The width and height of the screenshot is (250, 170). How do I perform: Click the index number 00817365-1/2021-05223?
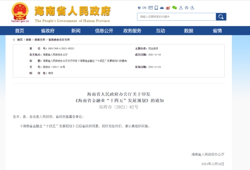61,49
